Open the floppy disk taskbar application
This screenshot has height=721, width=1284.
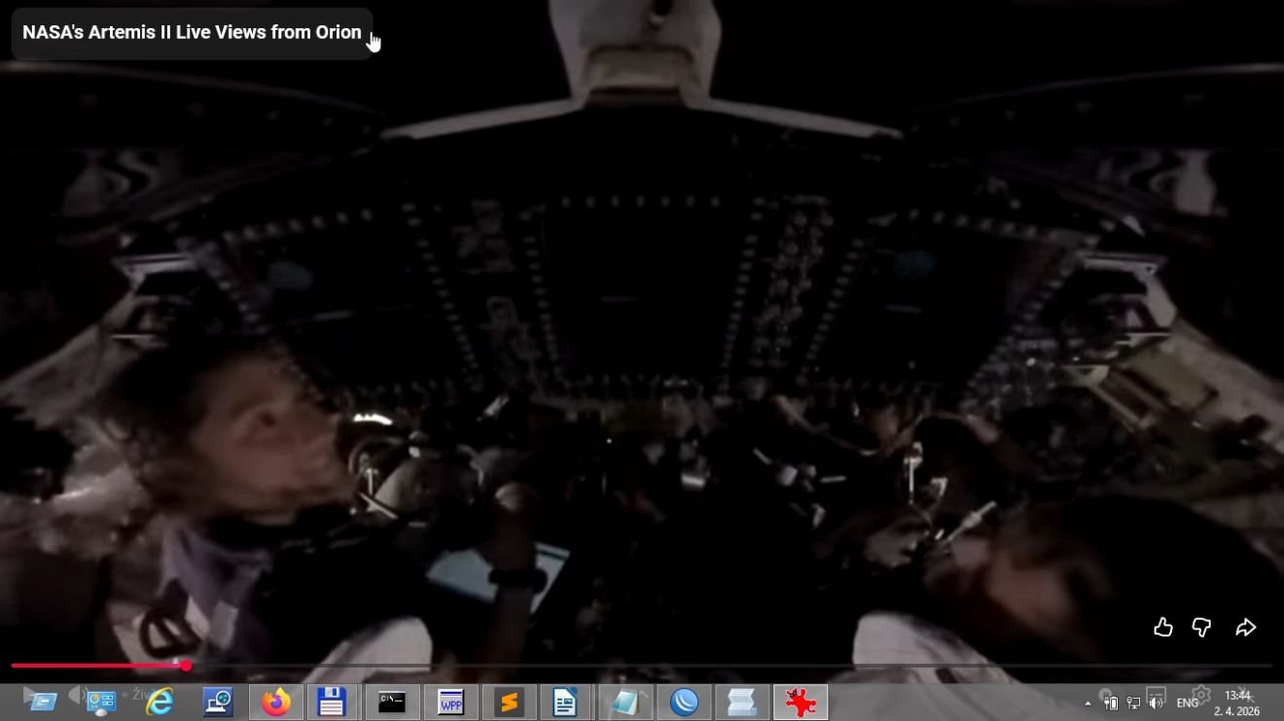332,702
